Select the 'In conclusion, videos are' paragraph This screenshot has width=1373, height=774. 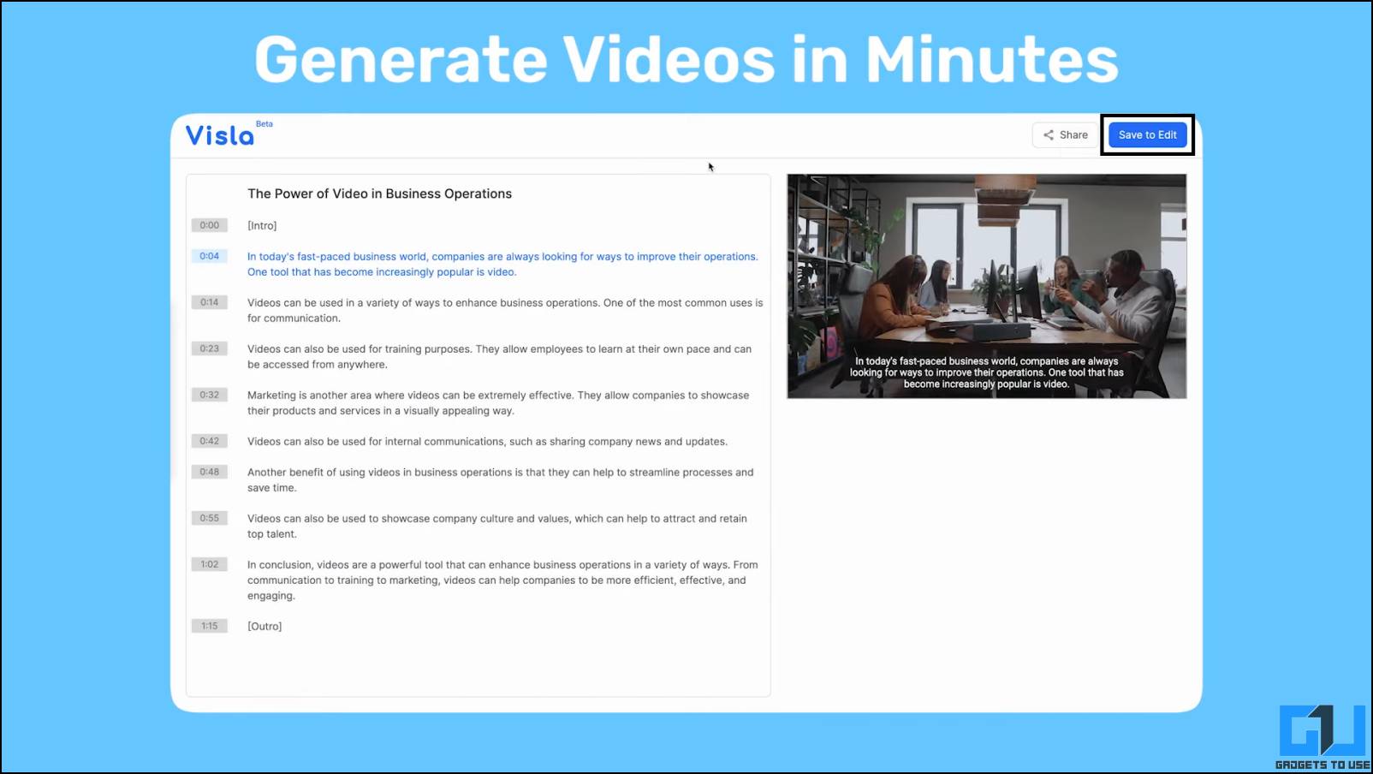(502, 580)
